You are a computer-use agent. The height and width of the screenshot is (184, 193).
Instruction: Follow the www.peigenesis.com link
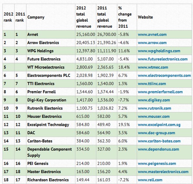click(157, 163)
